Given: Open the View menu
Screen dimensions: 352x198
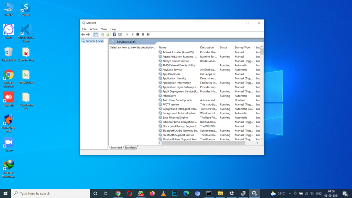Looking at the screenshot, I should [x=104, y=29].
